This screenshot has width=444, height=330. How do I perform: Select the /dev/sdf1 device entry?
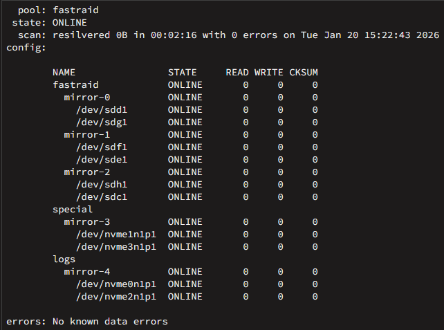[x=102, y=147]
